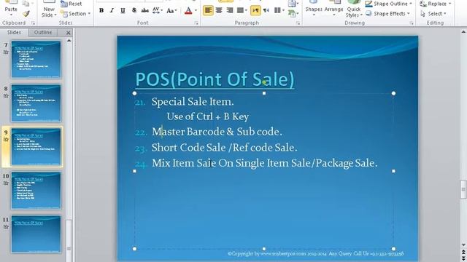Click the animation star icon beside slide 8

point(6,96)
